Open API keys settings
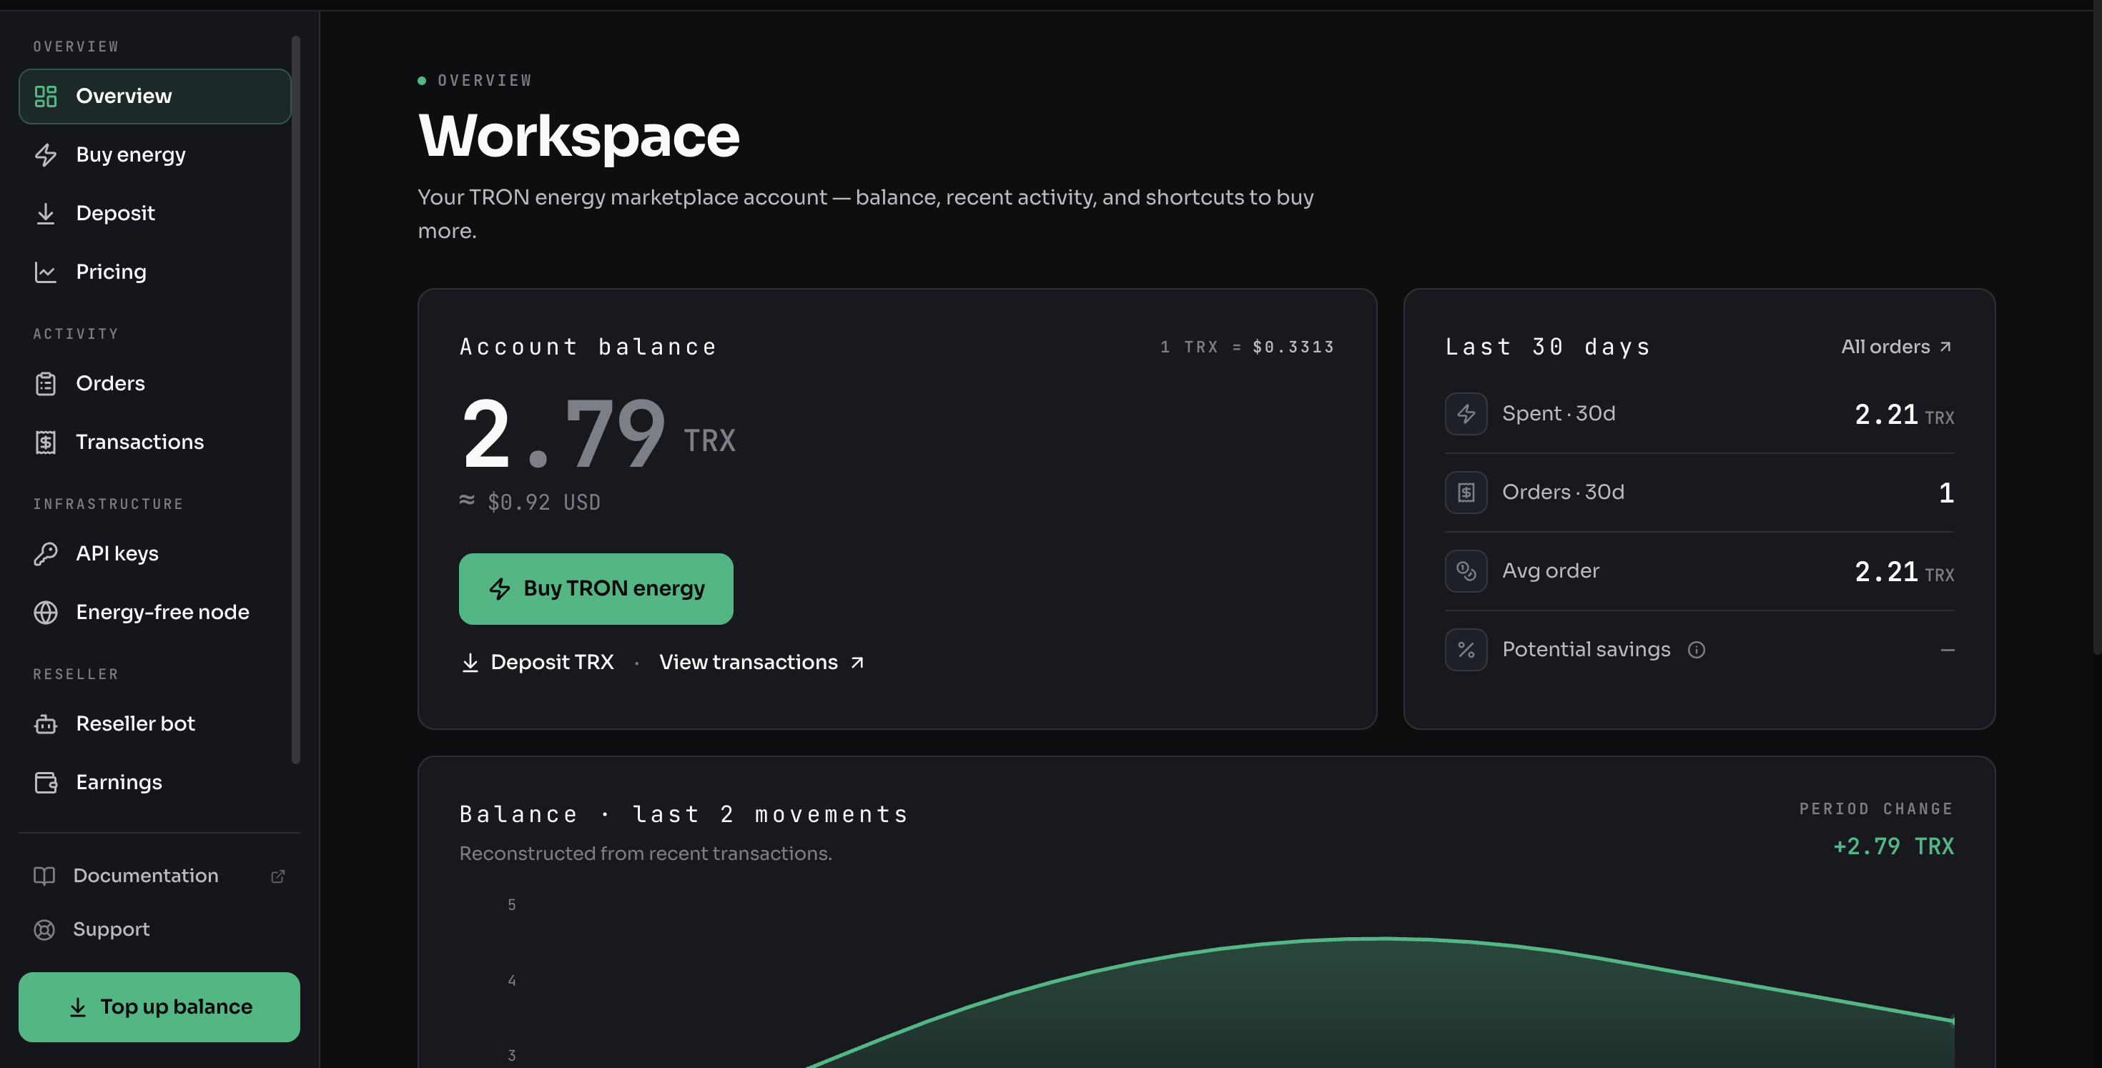The width and height of the screenshot is (2102, 1068). 155,554
